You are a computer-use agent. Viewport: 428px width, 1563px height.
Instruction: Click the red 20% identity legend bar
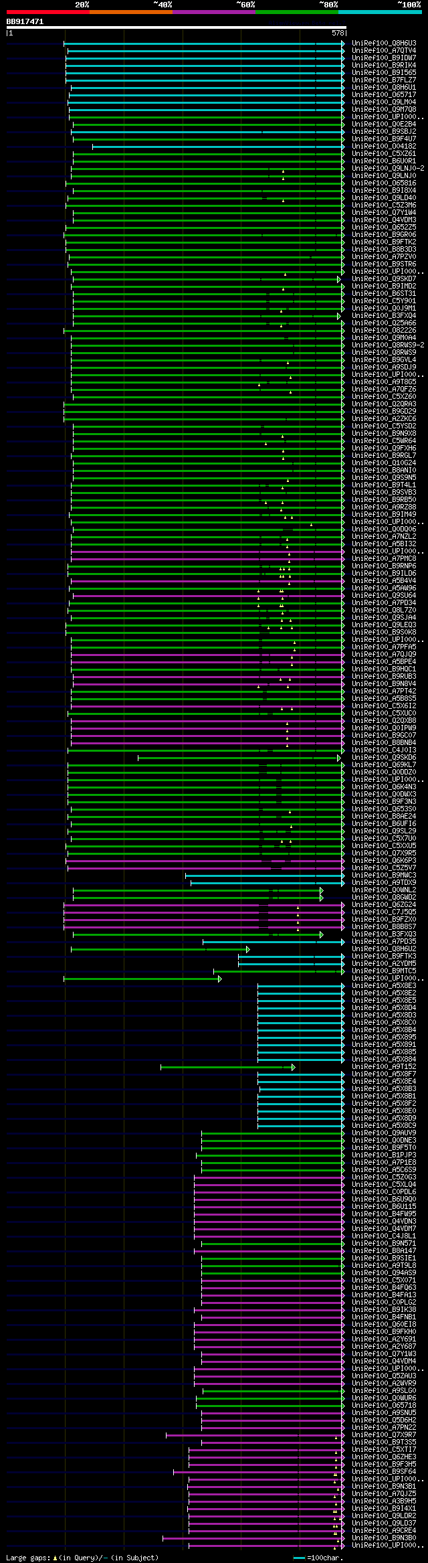coord(48,12)
